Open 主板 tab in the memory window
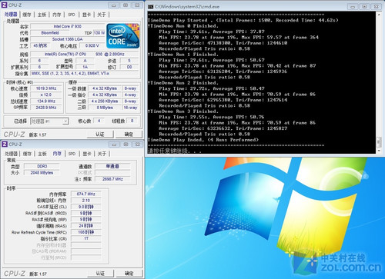 (42, 154)
